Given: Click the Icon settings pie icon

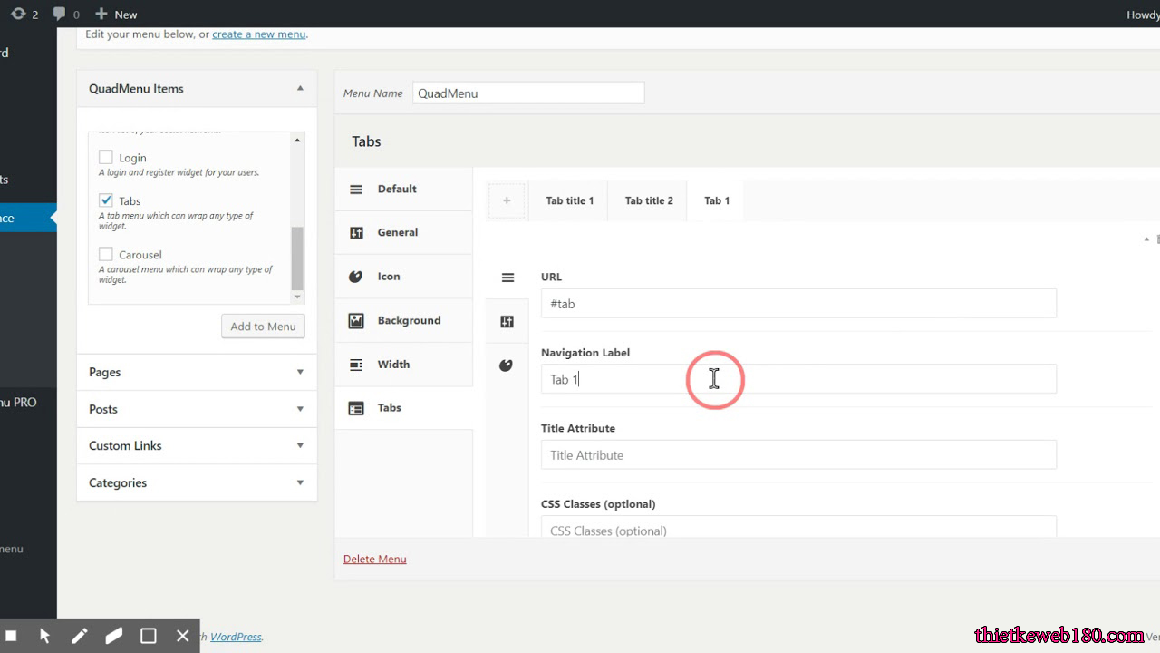Looking at the screenshot, I should coord(355,276).
